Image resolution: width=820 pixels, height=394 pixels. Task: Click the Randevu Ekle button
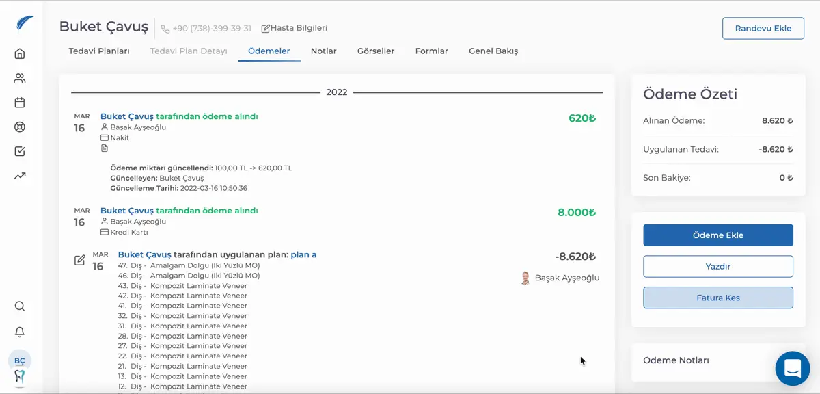pos(763,28)
